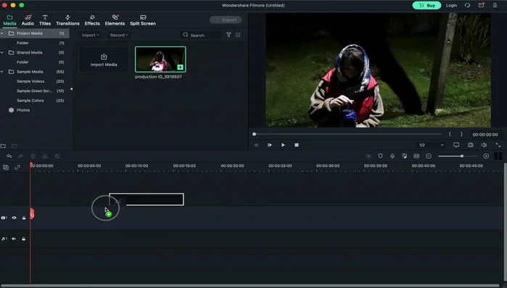
Task: Select Sample Green Screen item
Action: point(35,91)
